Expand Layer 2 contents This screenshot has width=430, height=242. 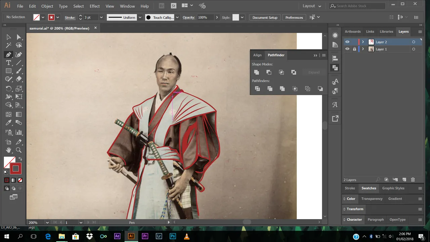pyautogui.click(x=363, y=42)
